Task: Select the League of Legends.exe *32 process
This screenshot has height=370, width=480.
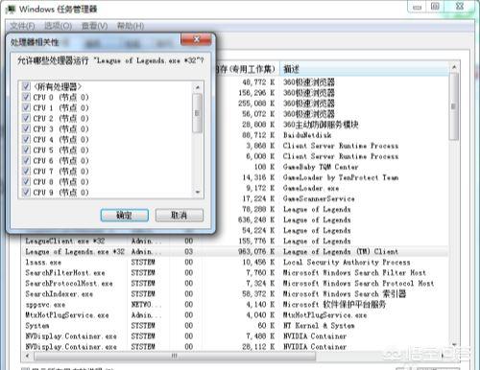Action: (x=75, y=252)
